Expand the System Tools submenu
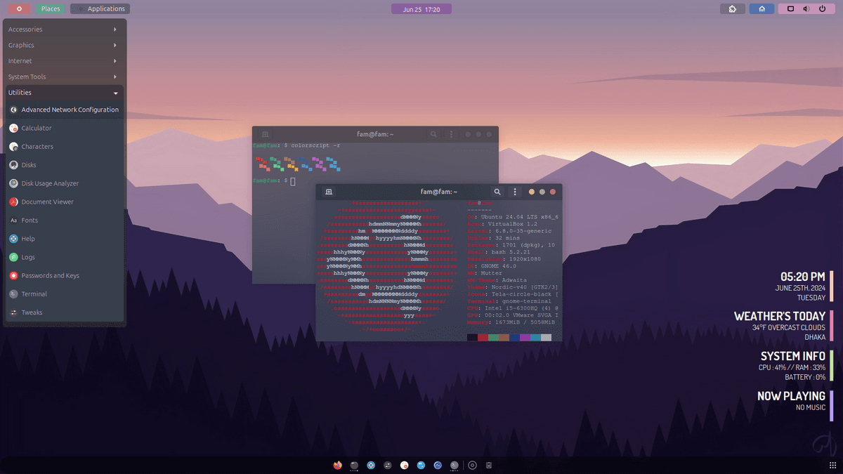 [x=63, y=77]
